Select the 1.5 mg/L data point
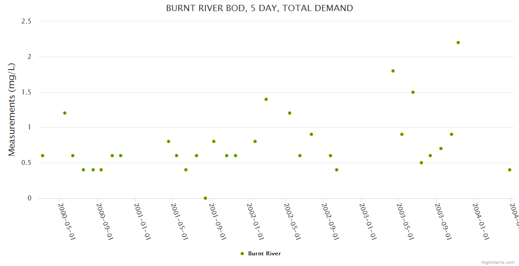Screen dimensions: 519x266 (413, 92)
